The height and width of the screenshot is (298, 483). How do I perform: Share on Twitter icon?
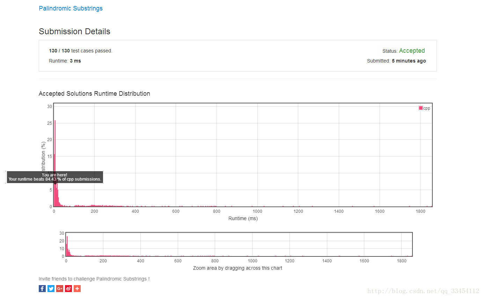(51, 289)
